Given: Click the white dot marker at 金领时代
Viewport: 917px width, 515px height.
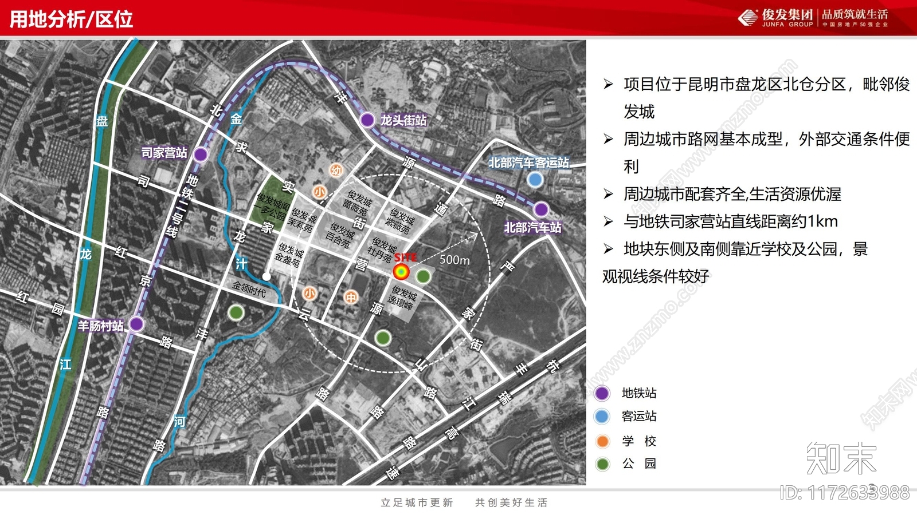Looking at the screenshot, I should point(267,276).
